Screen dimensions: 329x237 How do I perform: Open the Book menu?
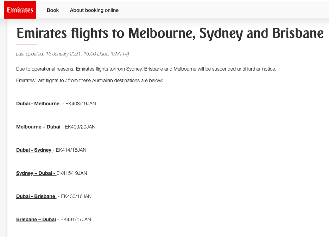pos(53,10)
